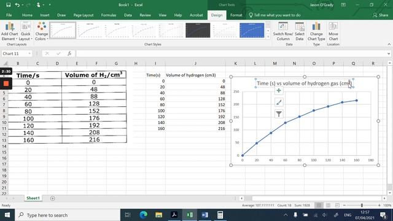Click Change Chart Type

316,31
